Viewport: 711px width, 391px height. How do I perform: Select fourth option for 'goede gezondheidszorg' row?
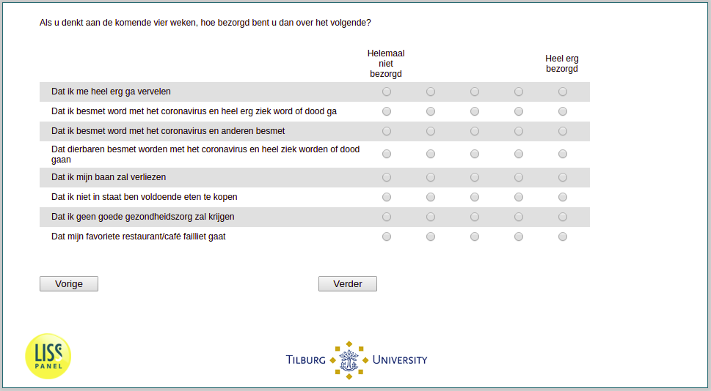pos(519,217)
